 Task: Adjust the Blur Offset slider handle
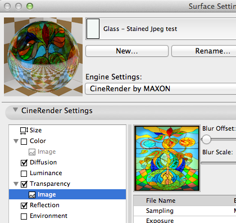pyautogui.click(x=206, y=140)
